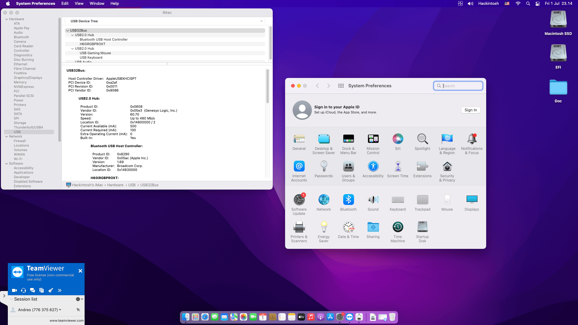Open Andres session dropdown in TeamViewer
Viewport: 578px width, 325px height.
(60, 310)
